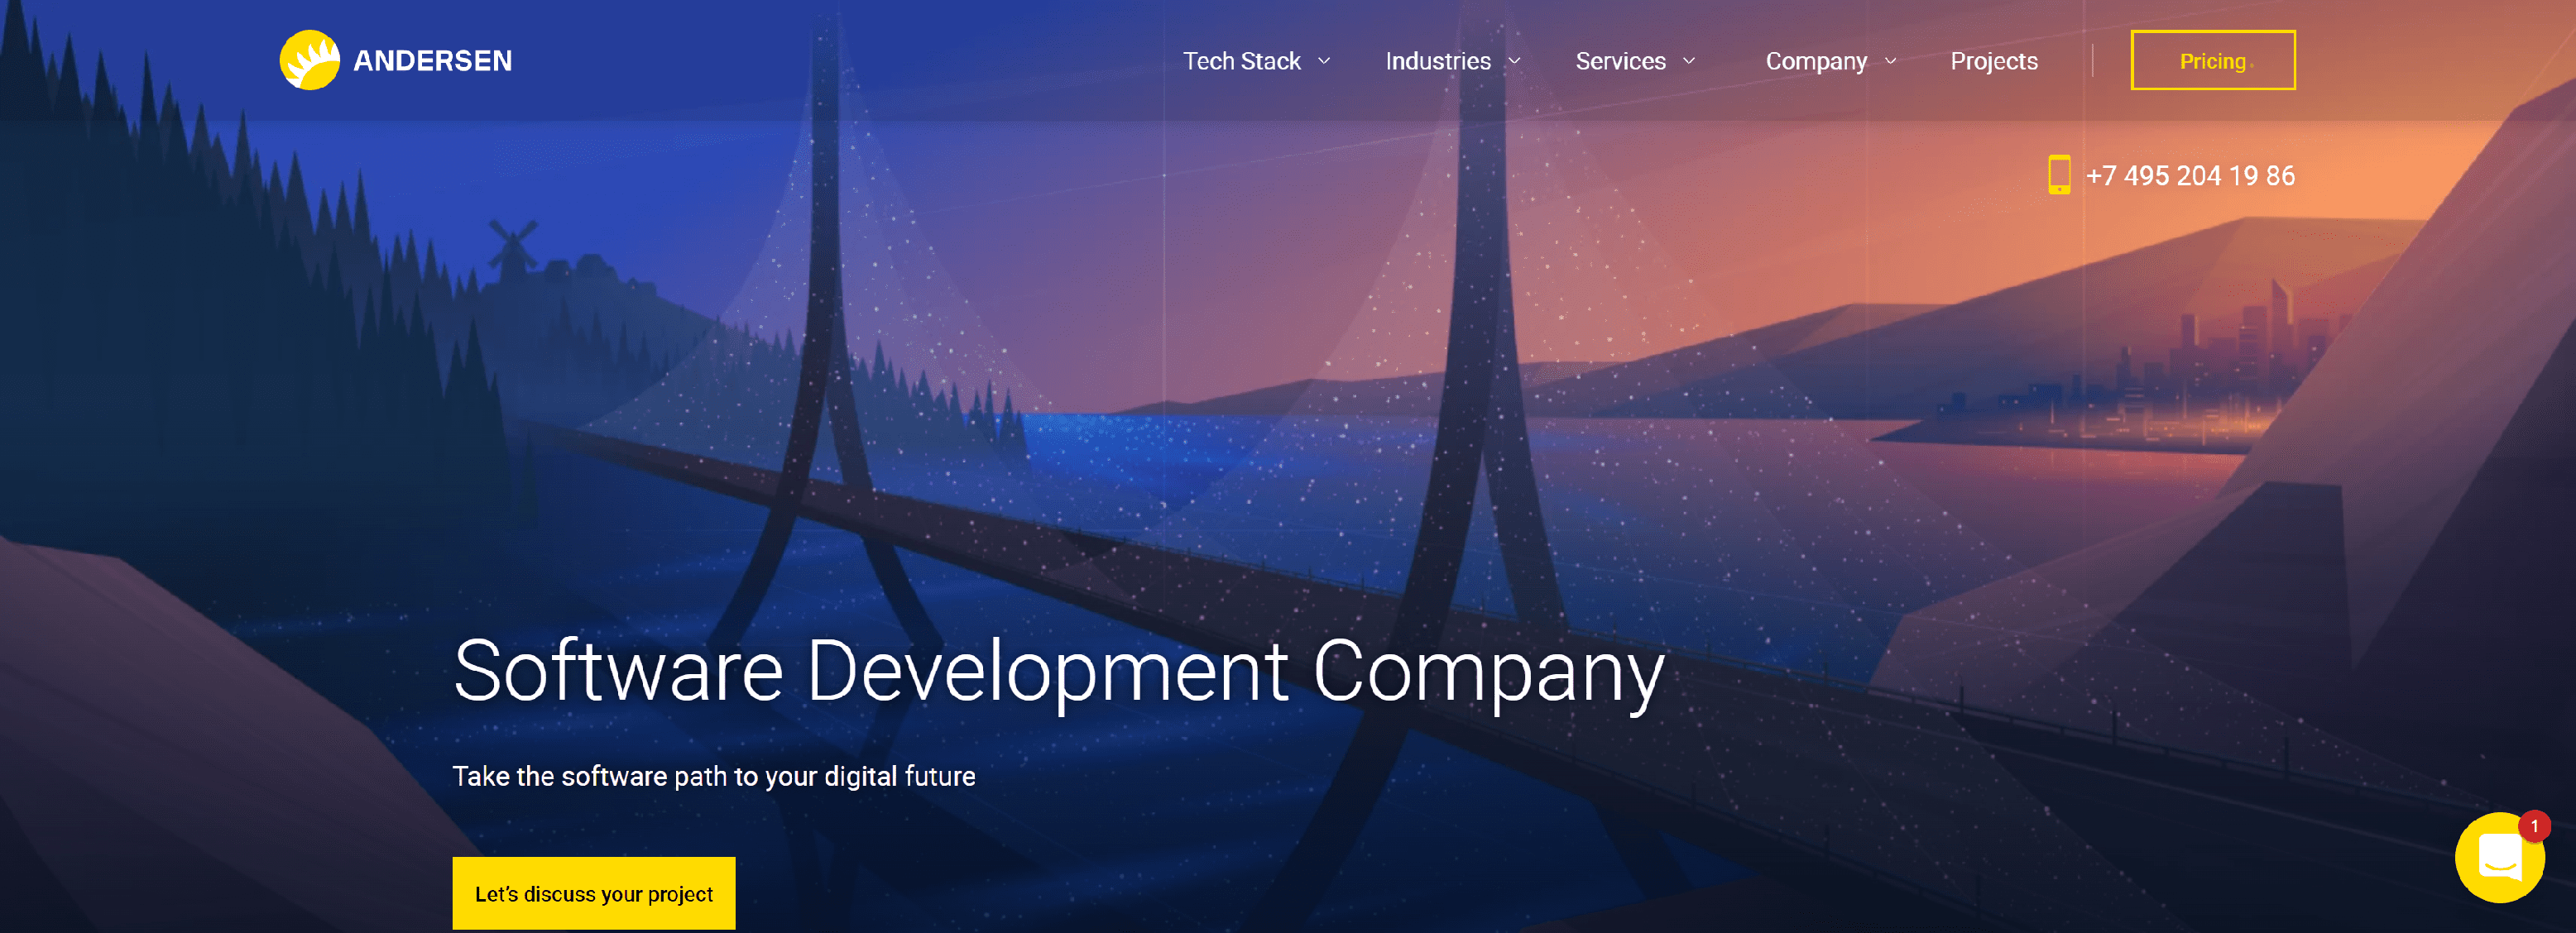
Task: Click the red chat notification badge
Action: 2534,826
